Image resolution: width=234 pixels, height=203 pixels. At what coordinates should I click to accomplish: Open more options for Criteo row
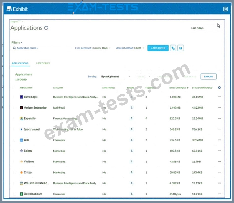click(219, 172)
